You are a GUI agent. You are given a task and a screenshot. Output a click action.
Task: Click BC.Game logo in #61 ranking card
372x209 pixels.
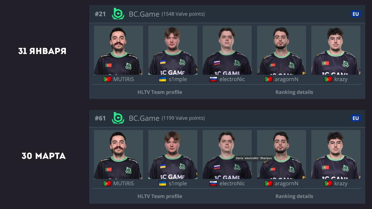[118, 118]
